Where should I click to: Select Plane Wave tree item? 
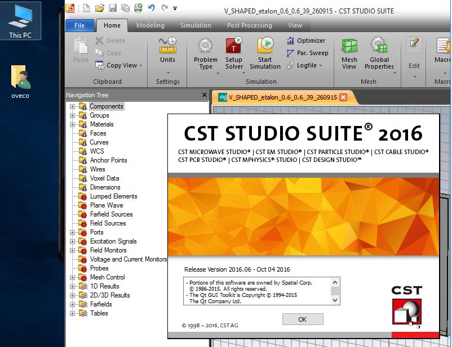click(107, 205)
